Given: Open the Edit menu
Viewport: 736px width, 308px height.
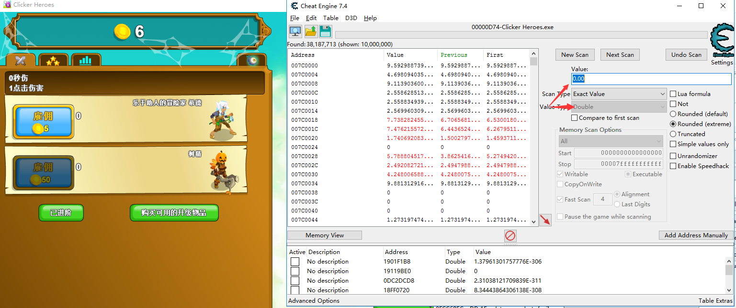Looking at the screenshot, I should tap(311, 18).
